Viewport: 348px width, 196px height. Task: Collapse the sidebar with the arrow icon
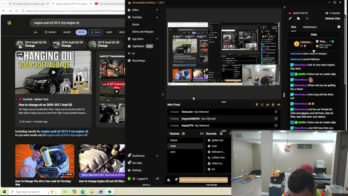pyautogui.click(x=157, y=179)
